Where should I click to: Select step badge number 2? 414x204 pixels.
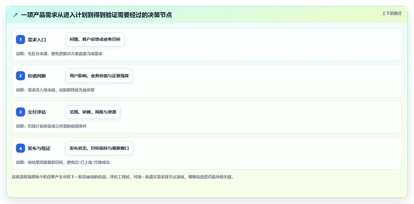coord(21,76)
